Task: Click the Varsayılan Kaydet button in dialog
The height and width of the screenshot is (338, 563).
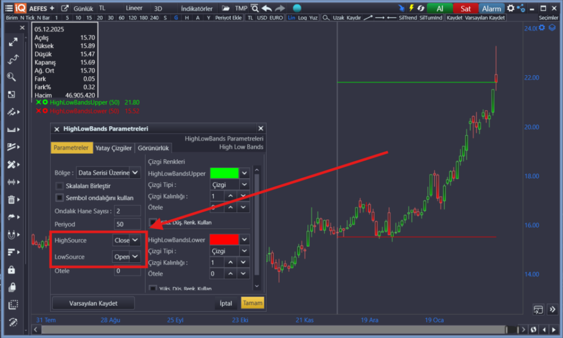Action: 93,303
